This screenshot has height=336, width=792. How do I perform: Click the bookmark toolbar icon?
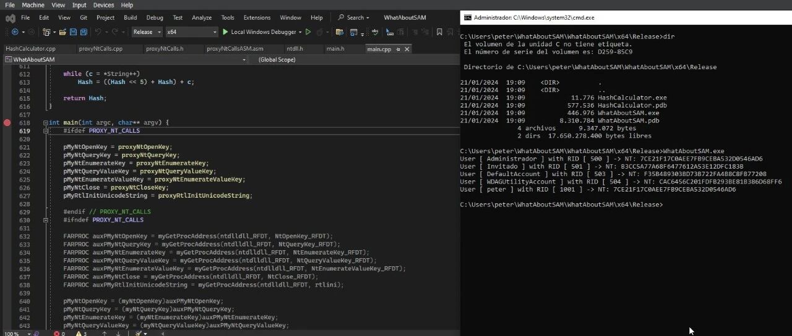(440, 31)
